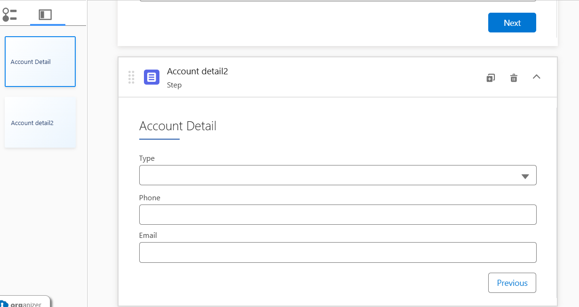The width and height of the screenshot is (579, 307).
Task: Click the Phone field label
Action: (x=150, y=198)
